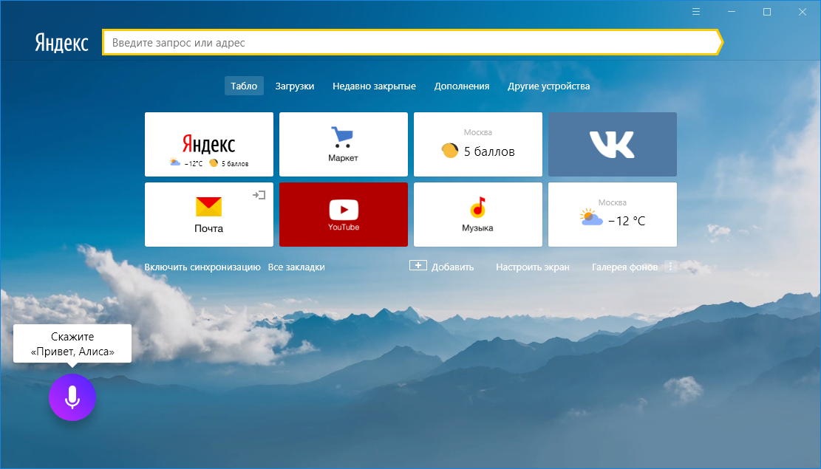
Task: Open the Маркет shopping cart tile
Action: 343,144
